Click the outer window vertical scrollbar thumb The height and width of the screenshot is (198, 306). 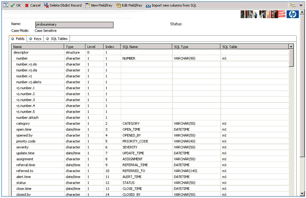pyautogui.click(x=302, y=85)
